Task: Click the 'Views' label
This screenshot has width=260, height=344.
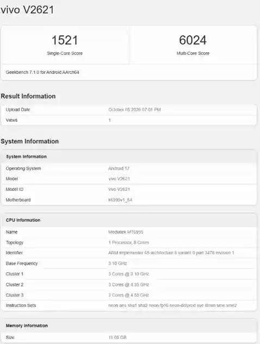Action: coord(11,120)
